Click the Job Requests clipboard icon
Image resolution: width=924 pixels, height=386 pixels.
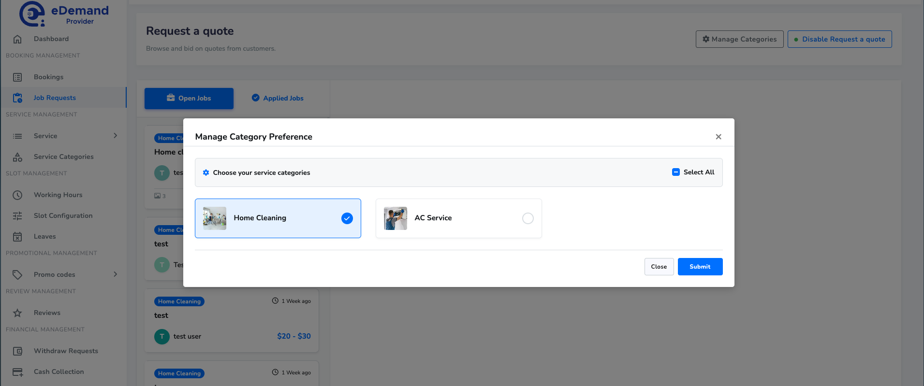coord(17,98)
